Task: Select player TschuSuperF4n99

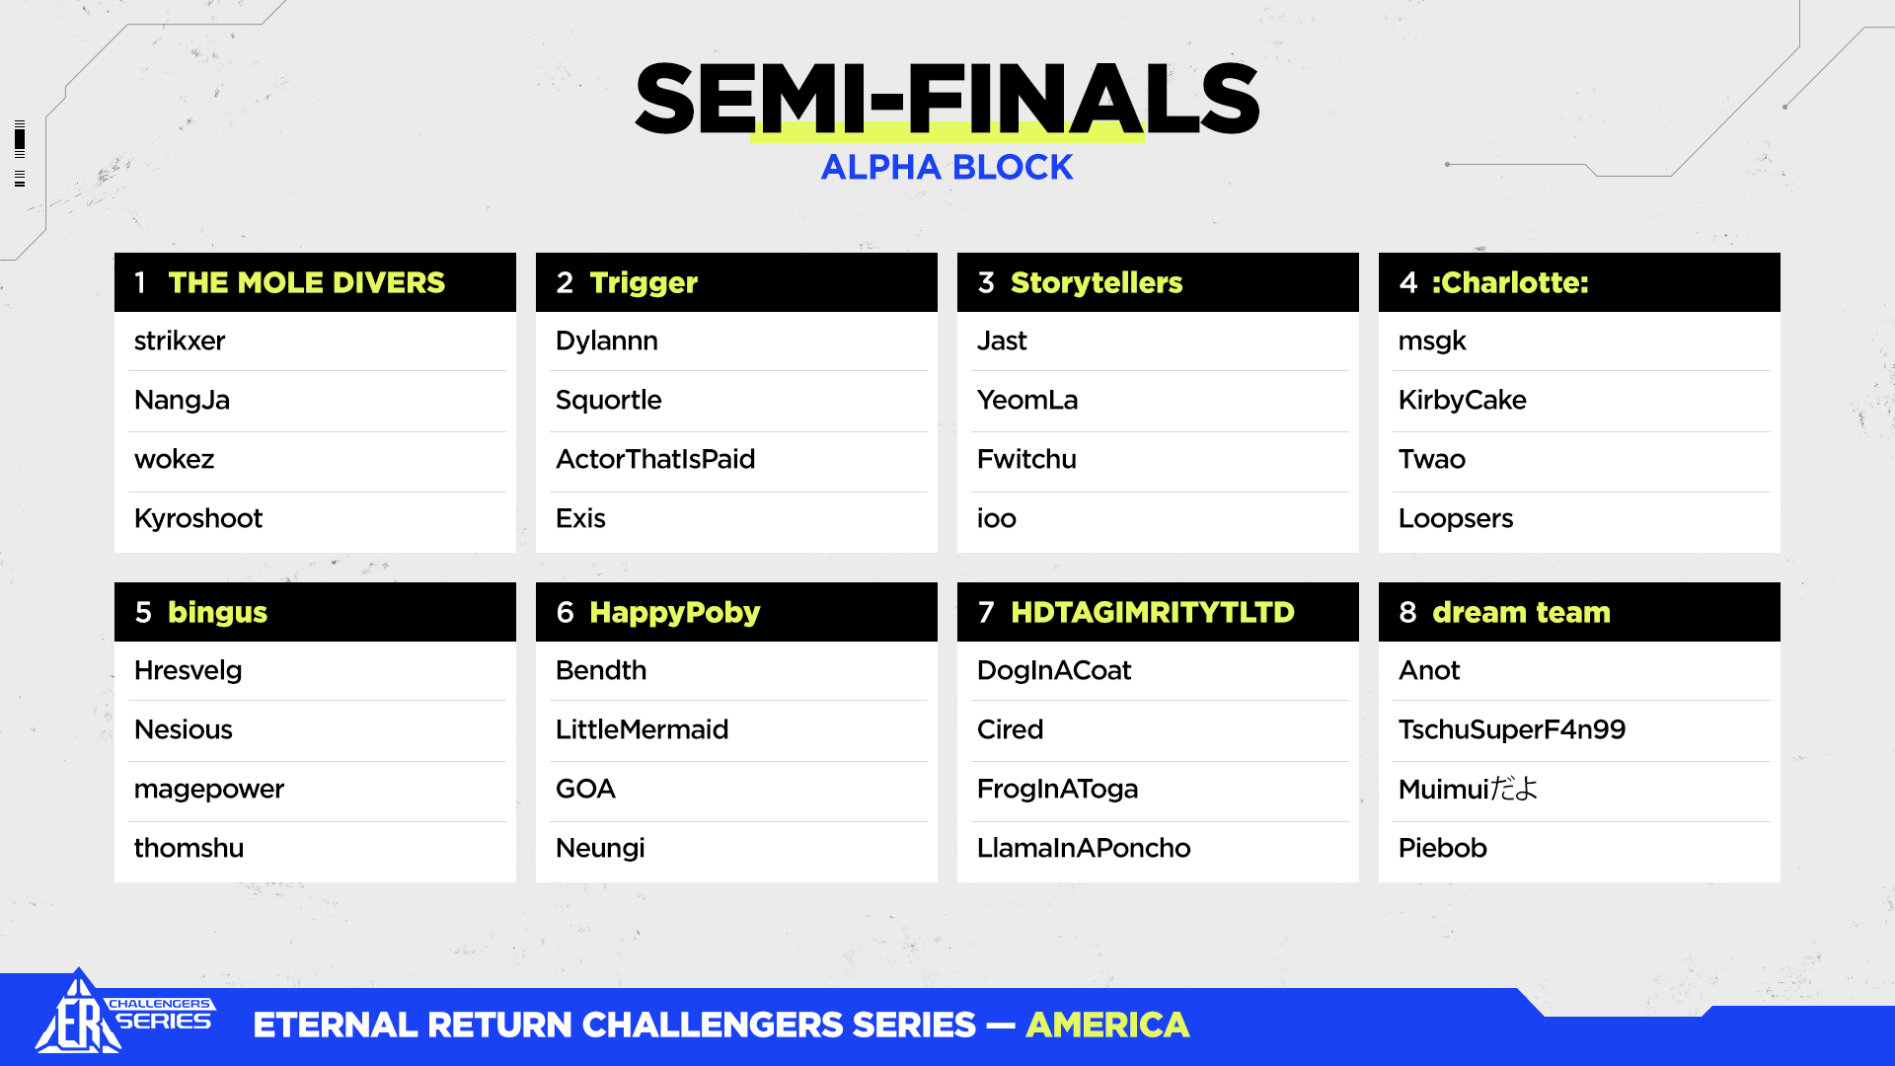Action: point(1511,730)
